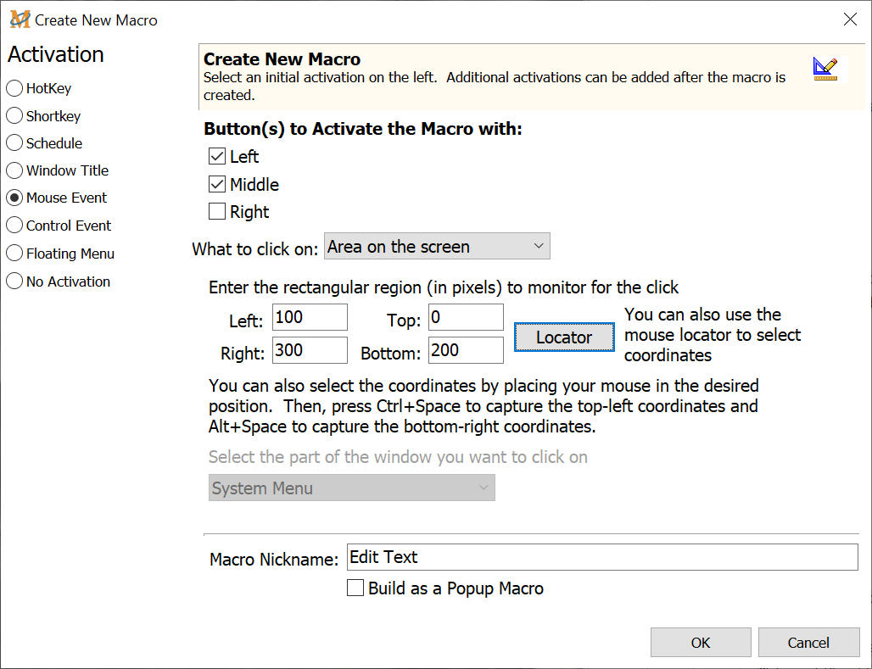
Task: Tick the Build as a Popup Macro checkbox
Action: coord(355,588)
